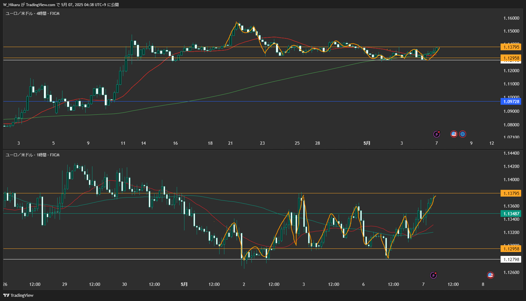Click the 1.08000 price axis value
Image resolution: width=526 pixels, height=301 pixels.
coord(511,125)
